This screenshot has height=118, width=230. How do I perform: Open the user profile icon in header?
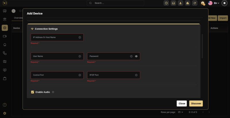(181, 3)
